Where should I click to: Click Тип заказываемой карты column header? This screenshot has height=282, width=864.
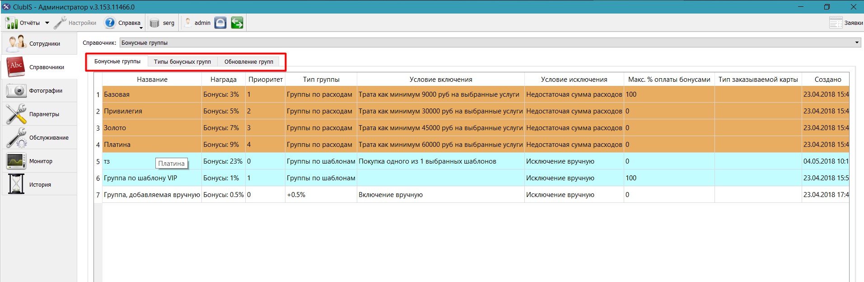pyautogui.click(x=758, y=80)
